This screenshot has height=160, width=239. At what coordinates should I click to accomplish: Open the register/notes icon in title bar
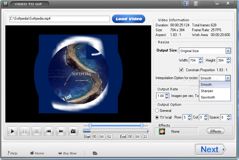(x=196, y=4)
